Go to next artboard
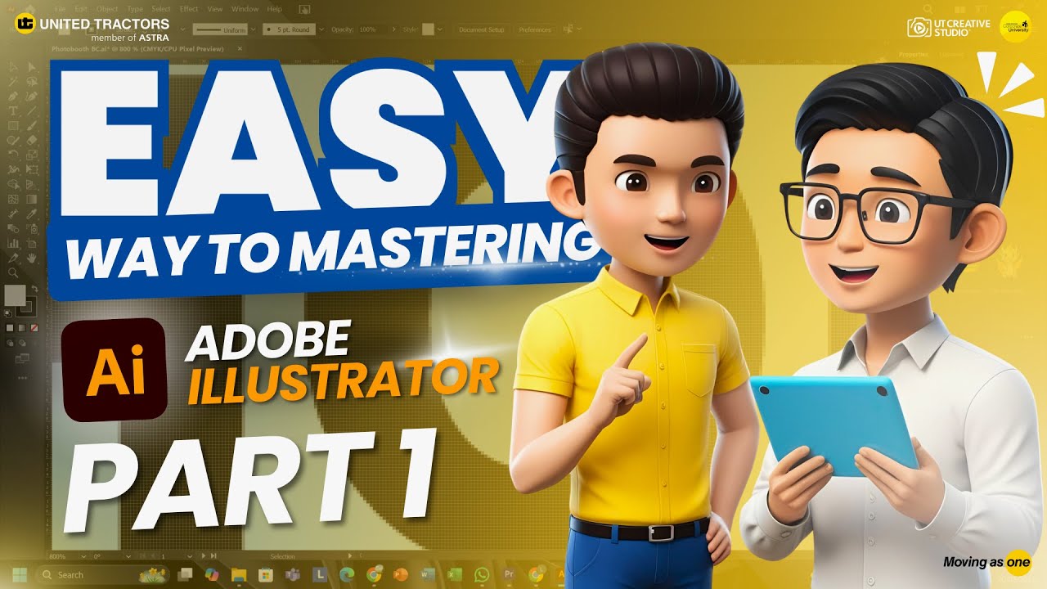Screen dimensions: 1047x589 (204, 556)
